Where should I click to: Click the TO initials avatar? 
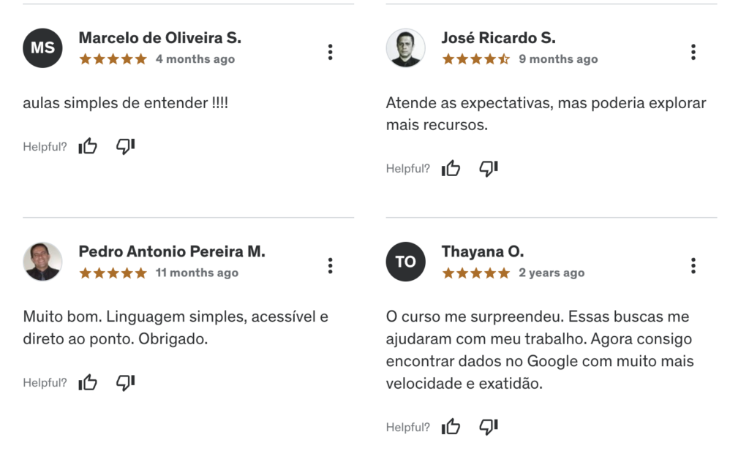tap(405, 262)
